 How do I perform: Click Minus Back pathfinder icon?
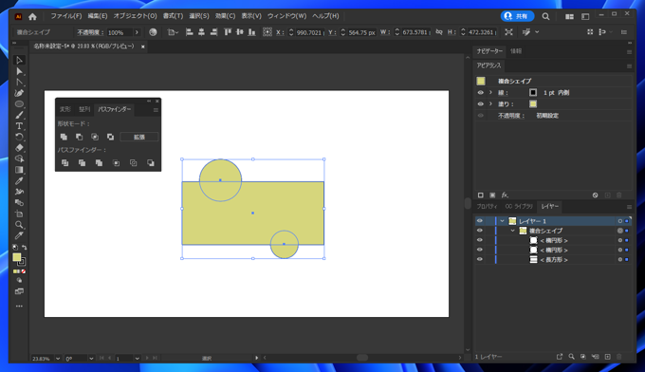[151, 163]
